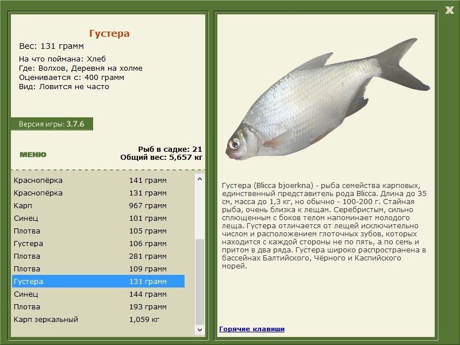
Task: Click the Версия игры 3.7.6 label
Action: [x=52, y=124]
